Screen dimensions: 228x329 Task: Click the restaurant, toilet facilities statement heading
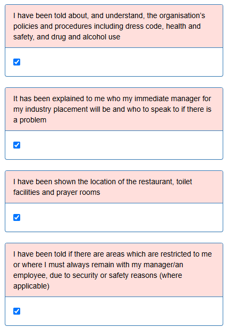click(103, 187)
